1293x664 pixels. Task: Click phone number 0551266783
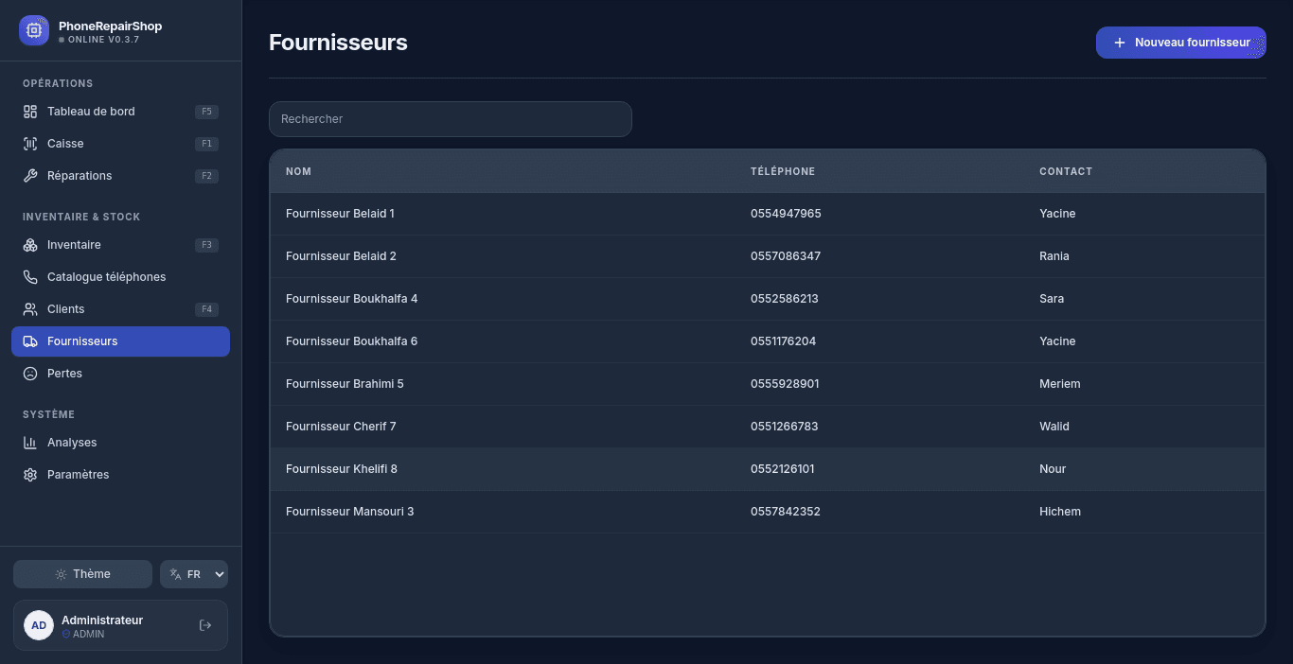coord(785,427)
